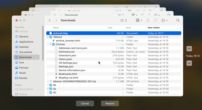Open the More actions ellipsis menu
Screen dimensions: 202x110
click(165, 20)
